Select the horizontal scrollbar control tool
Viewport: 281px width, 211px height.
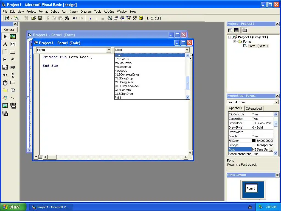[5, 75]
